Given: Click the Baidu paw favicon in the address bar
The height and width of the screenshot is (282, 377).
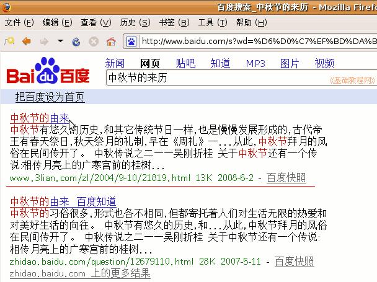Looking at the screenshot, I should pos(131,42).
